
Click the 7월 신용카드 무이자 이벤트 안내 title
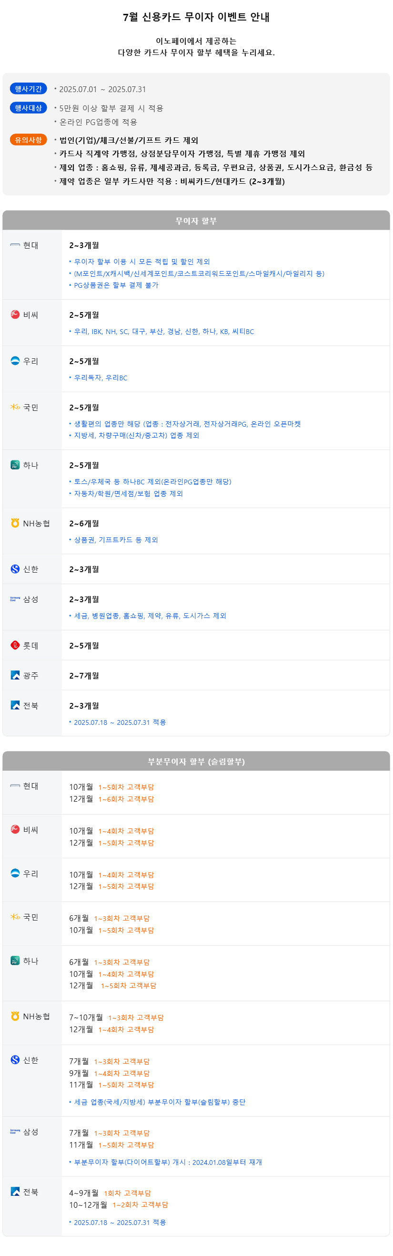196,17
